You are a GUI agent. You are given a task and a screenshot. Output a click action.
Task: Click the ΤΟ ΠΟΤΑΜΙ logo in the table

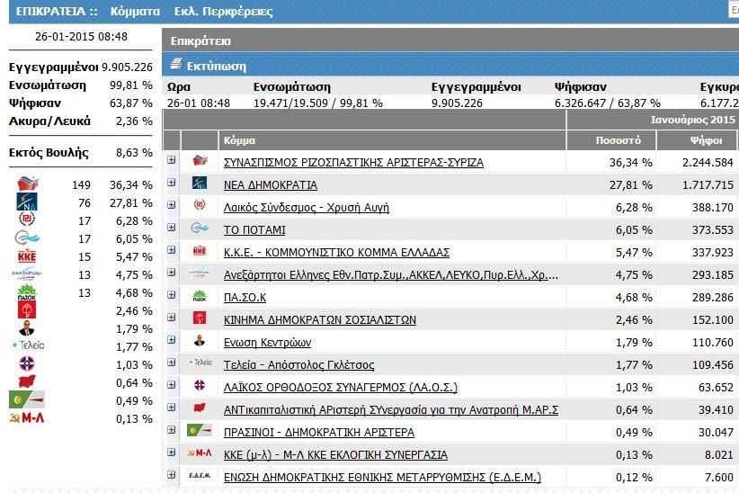(x=200, y=228)
